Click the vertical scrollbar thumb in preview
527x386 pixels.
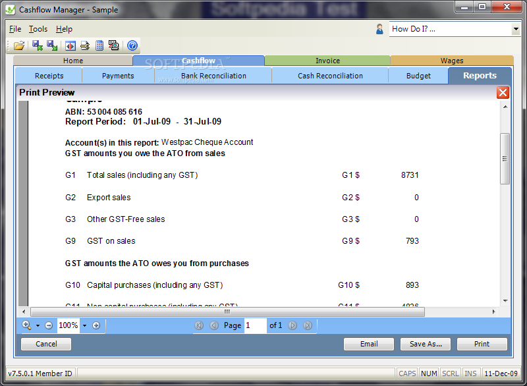[x=505, y=159]
